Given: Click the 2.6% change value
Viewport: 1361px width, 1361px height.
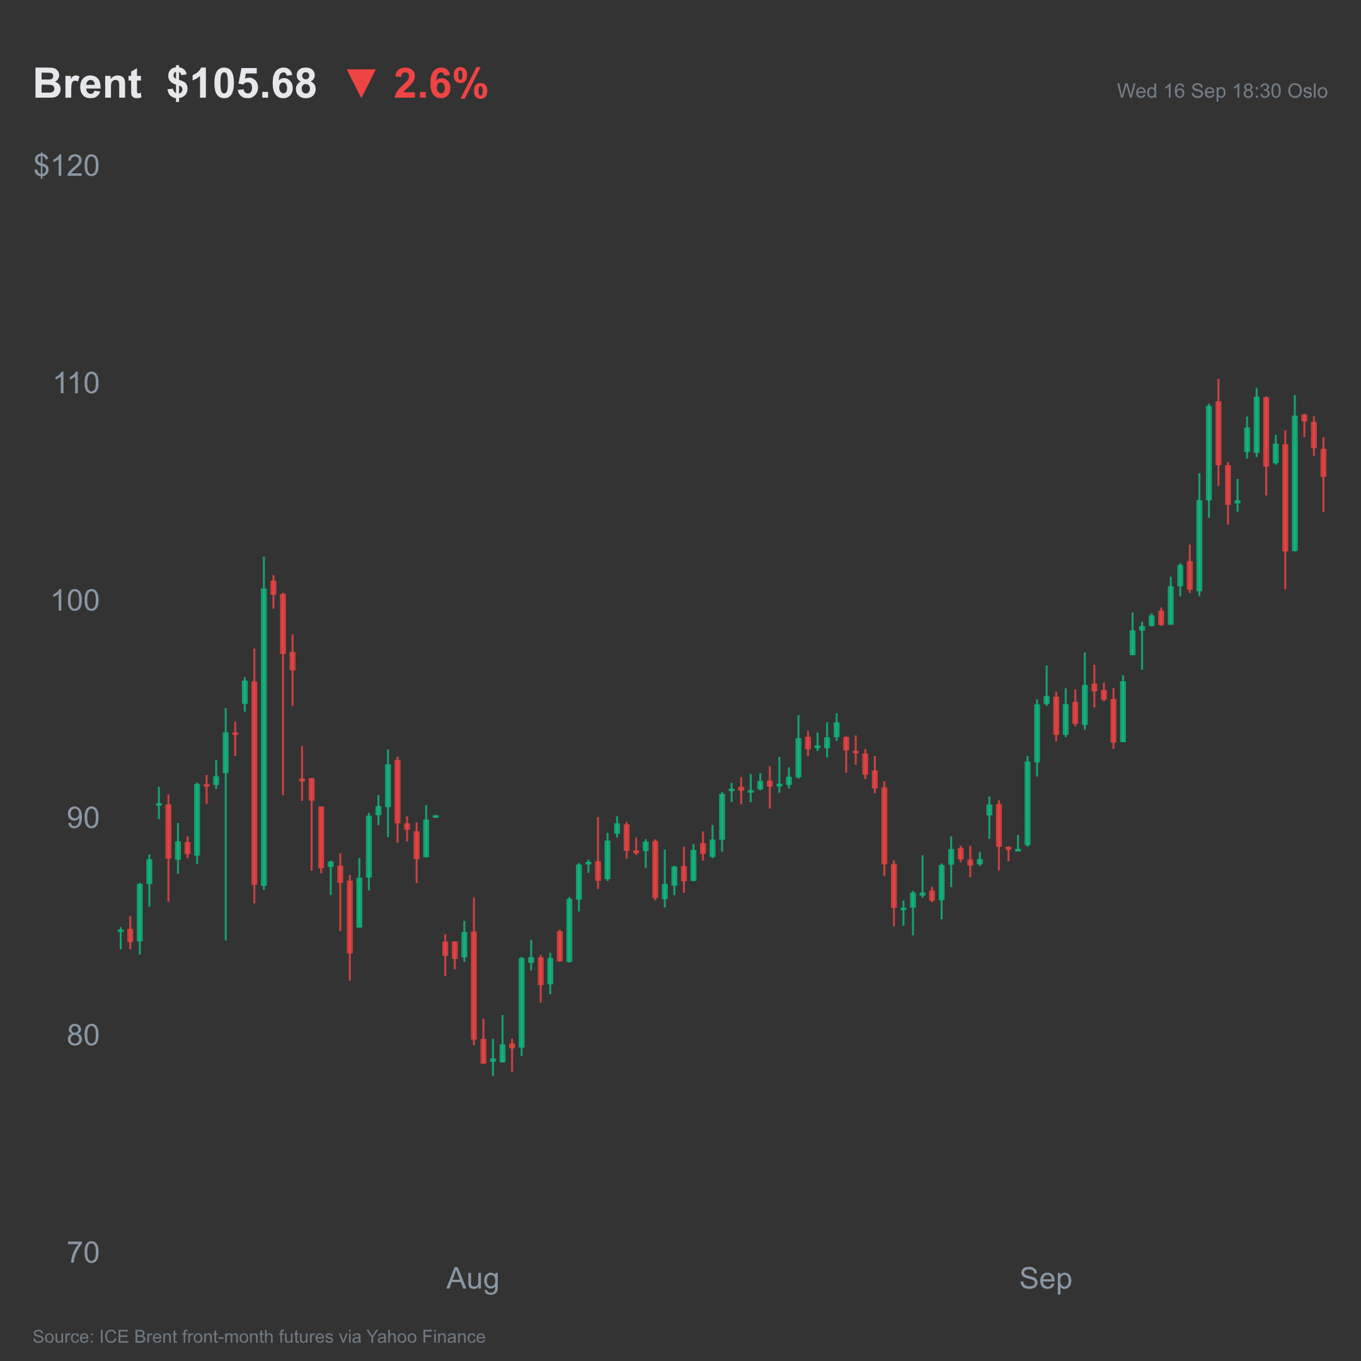Looking at the screenshot, I should [441, 84].
